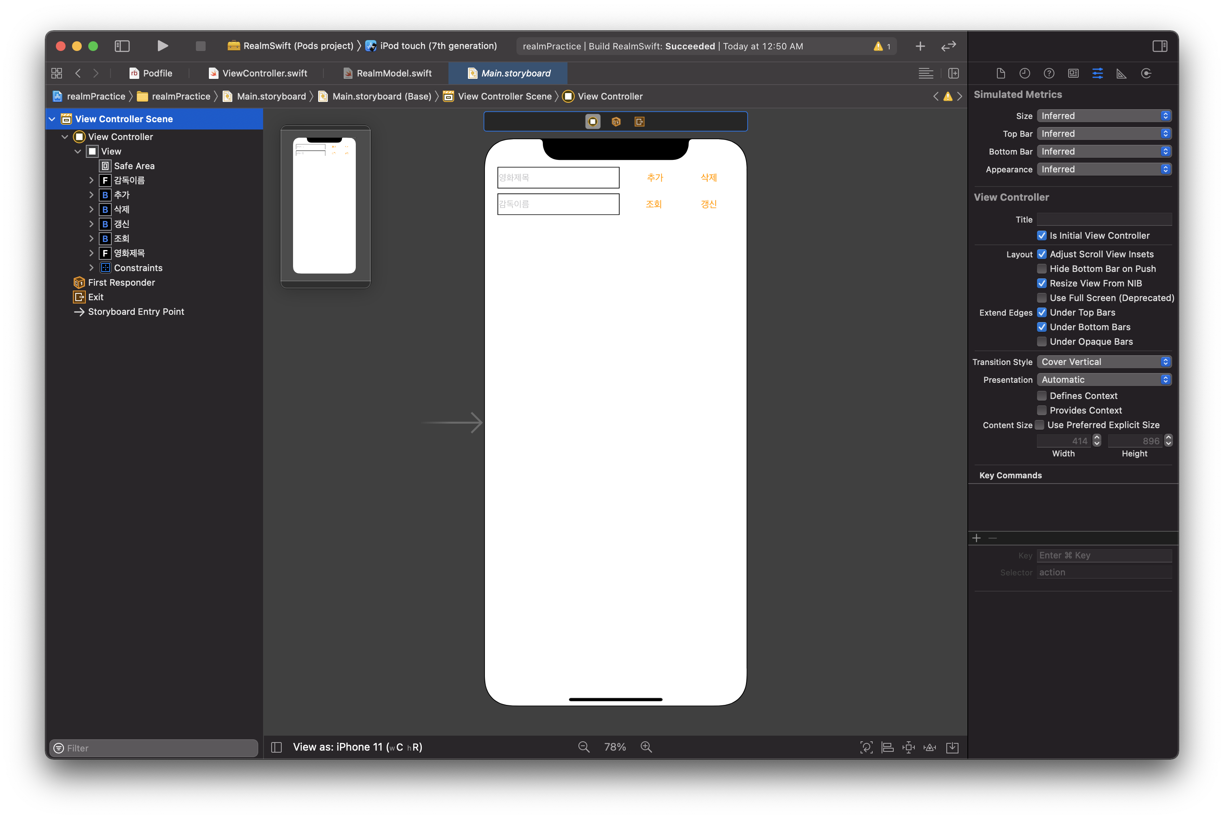Viewport: 1224px width, 819px height.
Task: Click the Run (play) button
Action: (x=162, y=46)
